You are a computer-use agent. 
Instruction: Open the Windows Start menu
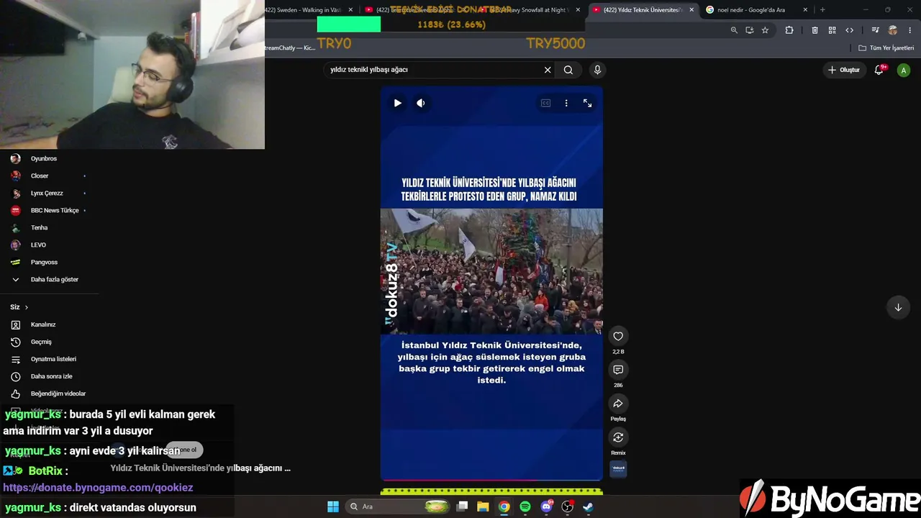point(333,506)
